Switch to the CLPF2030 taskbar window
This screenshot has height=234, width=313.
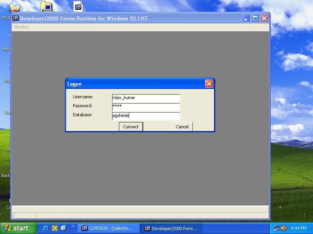click(x=109, y=228)
